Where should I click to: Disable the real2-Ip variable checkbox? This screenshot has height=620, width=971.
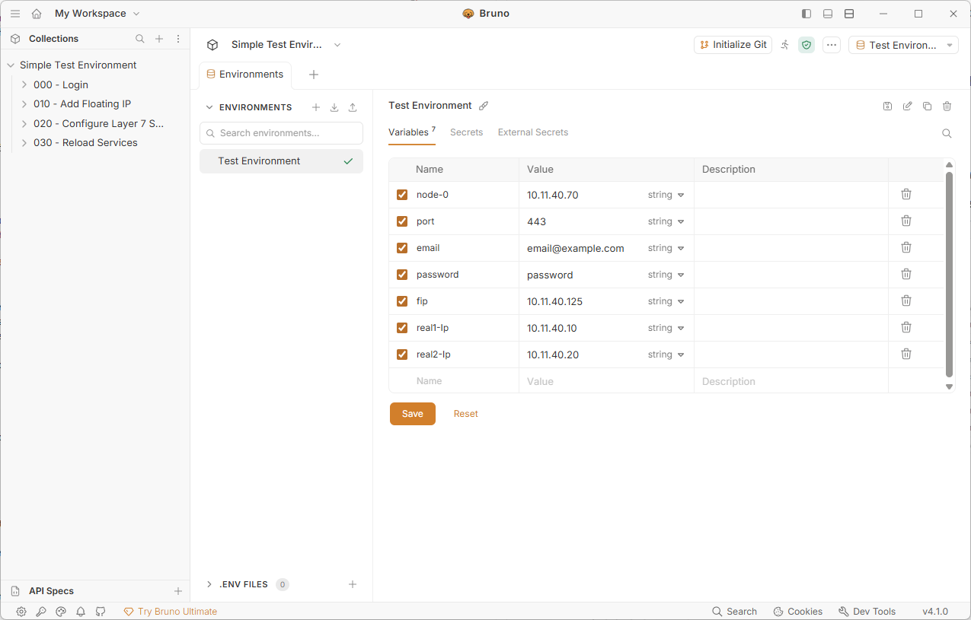point(402,355)
